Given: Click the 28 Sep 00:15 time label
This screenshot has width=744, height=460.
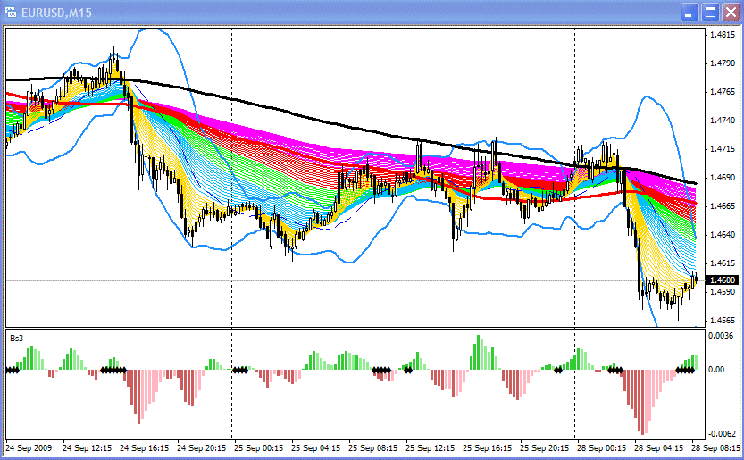Looking at the screenshot, I should (x=602, y=447).
